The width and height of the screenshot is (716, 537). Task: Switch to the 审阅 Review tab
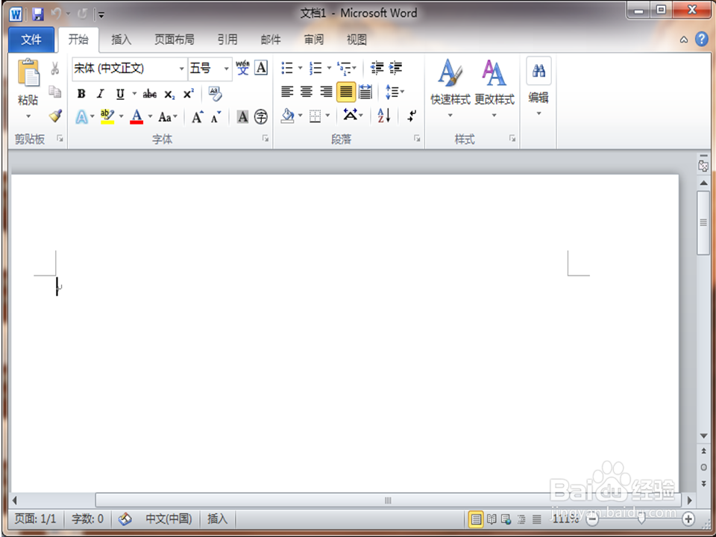coord(314,40)
